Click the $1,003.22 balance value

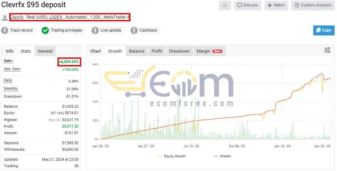click(70, 106)
